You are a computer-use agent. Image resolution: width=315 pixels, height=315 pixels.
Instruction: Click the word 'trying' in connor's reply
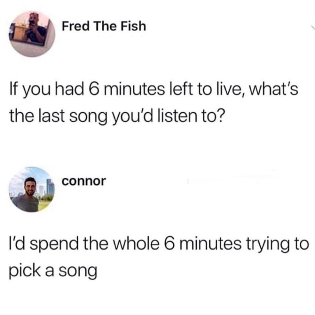click(265, 245)
